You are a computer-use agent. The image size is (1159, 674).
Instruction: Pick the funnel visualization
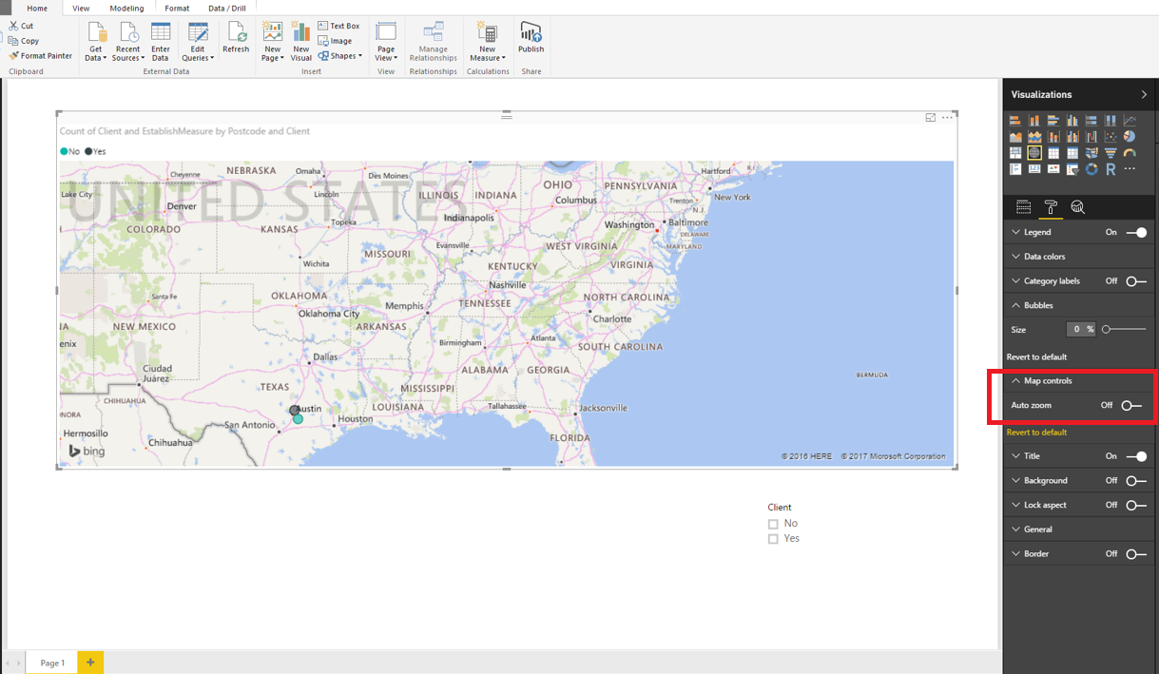click(1111, 153)
